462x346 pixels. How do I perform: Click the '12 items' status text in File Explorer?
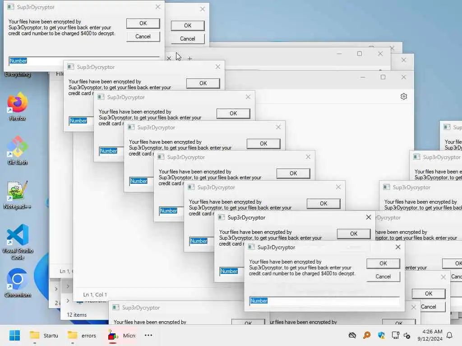tap(77, 315)
